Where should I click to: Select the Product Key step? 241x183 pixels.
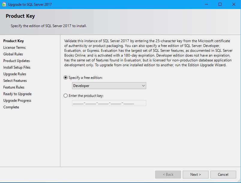[13, 41]
